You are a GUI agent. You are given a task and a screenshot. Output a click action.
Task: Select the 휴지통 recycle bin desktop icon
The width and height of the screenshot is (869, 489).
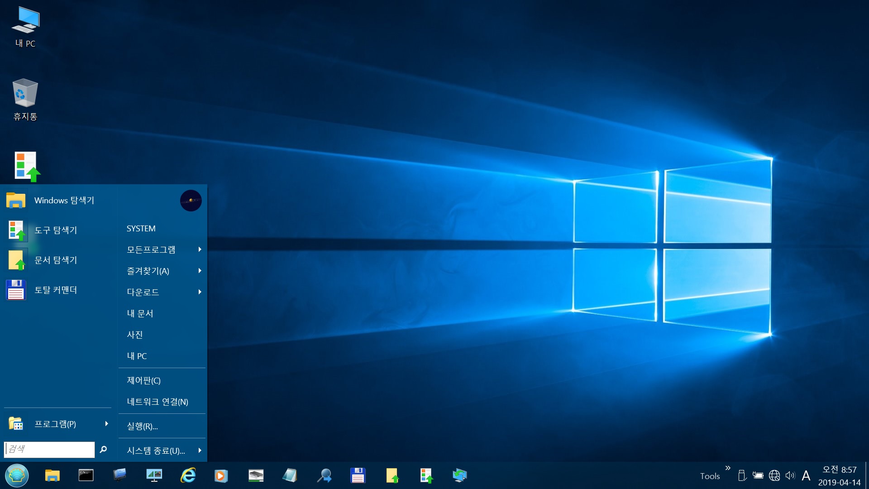coord(25,100)
